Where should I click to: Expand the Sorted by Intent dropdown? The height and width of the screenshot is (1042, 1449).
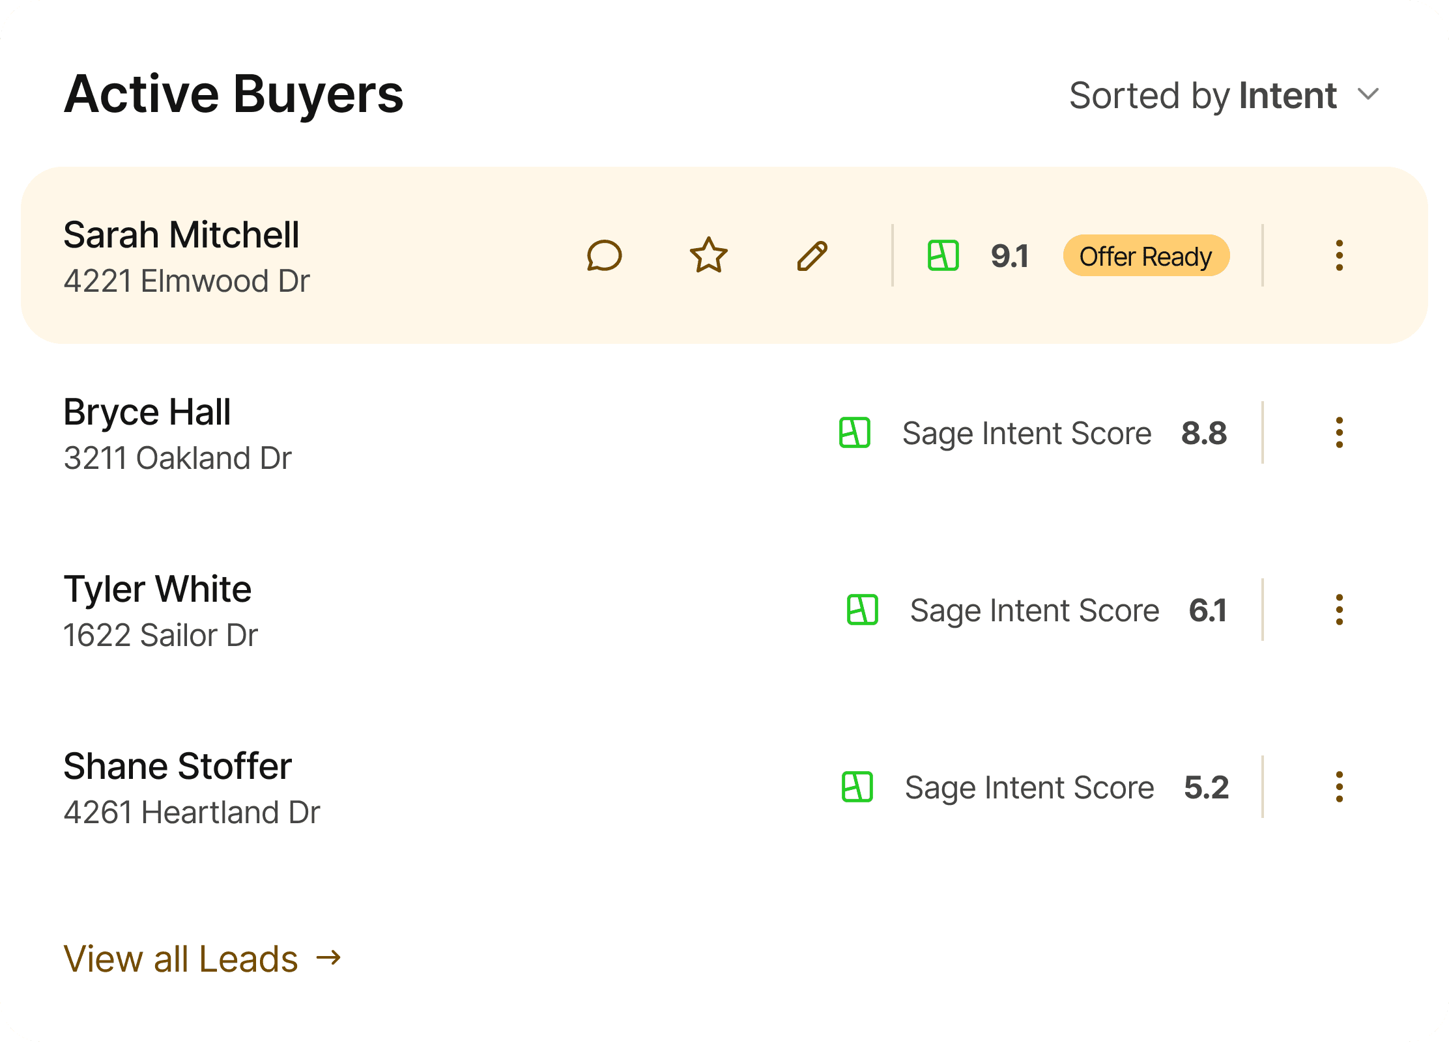pos(1224,96)
